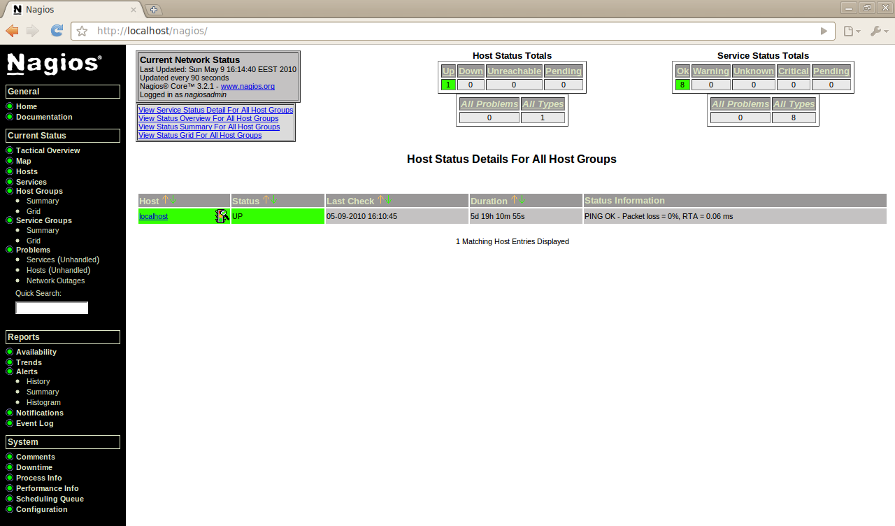Screen dimensions: 895x526
Task: Open Tactical Overview page
Action: point(48,150)
